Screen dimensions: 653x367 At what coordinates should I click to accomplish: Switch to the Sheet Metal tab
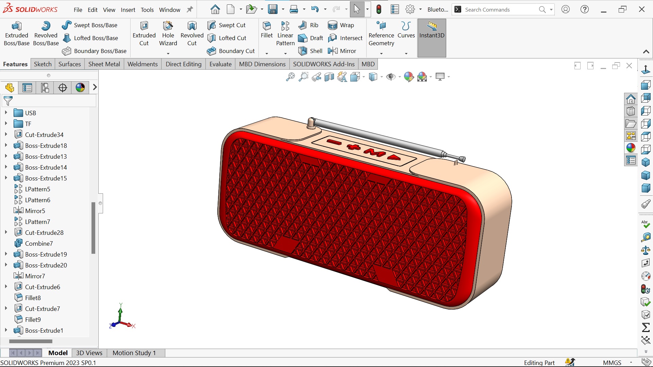104,64
